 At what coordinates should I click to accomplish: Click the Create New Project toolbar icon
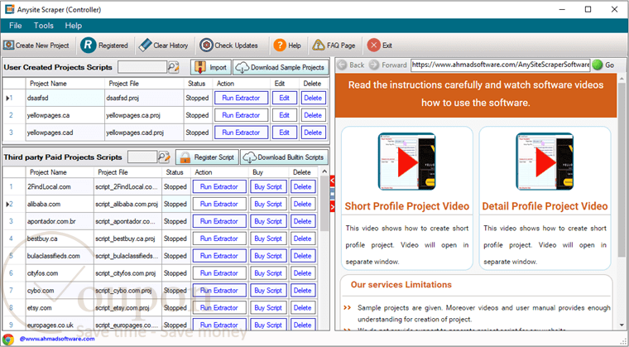coord(9,46)
